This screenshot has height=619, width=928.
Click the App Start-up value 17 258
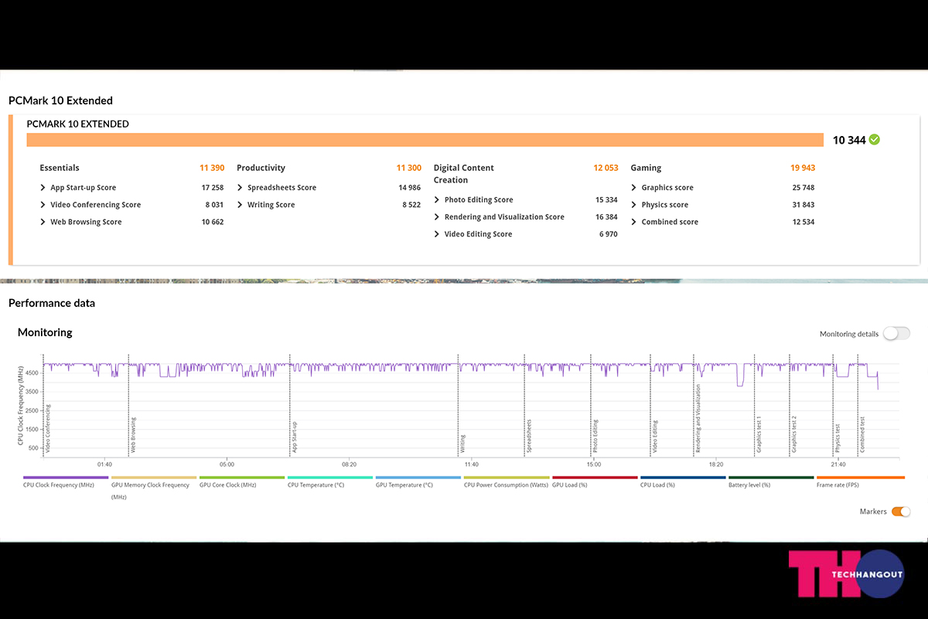click(213, 188)
